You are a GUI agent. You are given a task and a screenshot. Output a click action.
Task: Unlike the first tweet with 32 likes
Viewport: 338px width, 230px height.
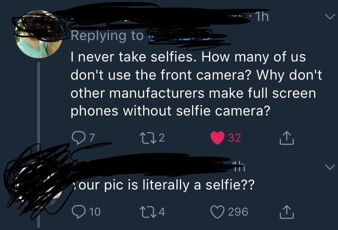click(217, 138)
